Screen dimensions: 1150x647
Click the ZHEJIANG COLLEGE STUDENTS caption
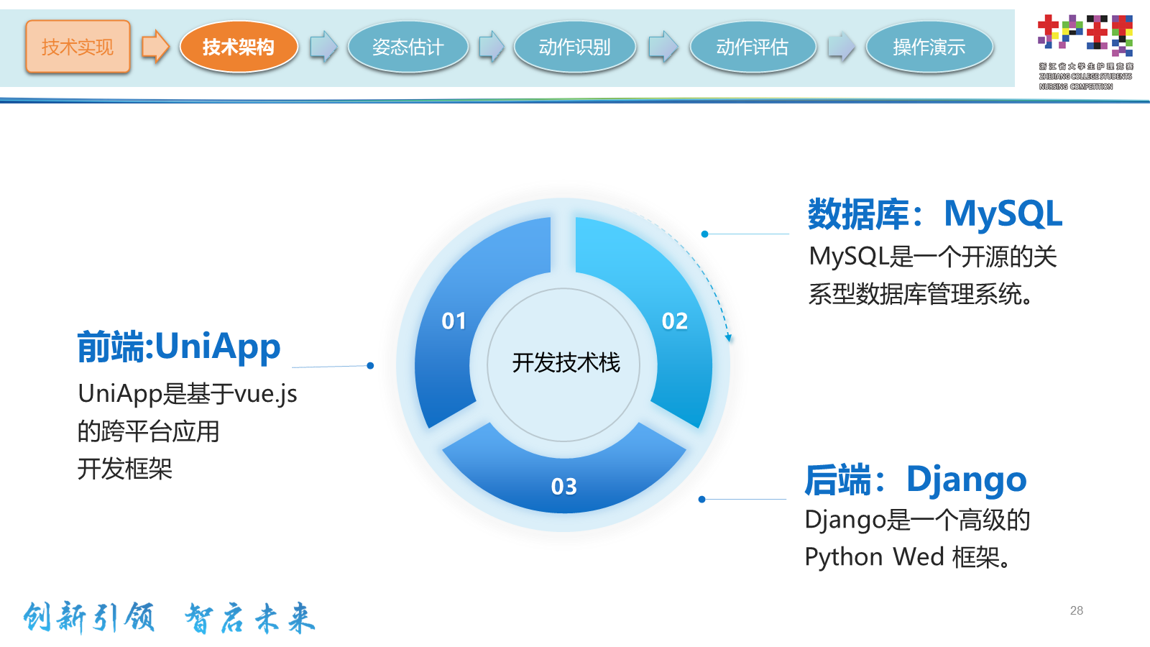coord(1085,76)
